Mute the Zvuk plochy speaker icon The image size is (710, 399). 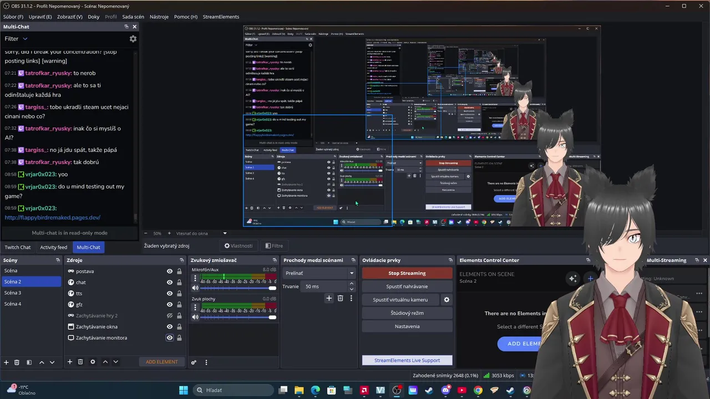[x=195, y=317]
